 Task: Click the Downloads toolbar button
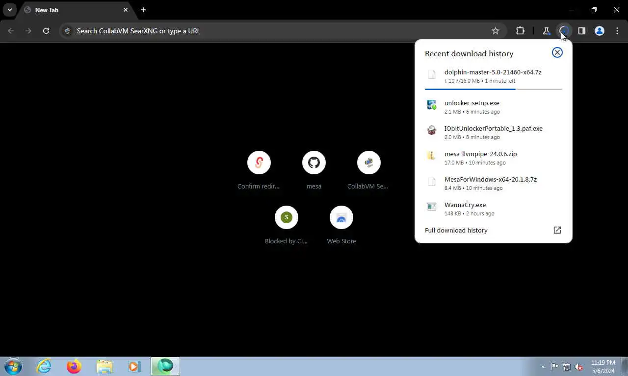click(x=564, y=31)
